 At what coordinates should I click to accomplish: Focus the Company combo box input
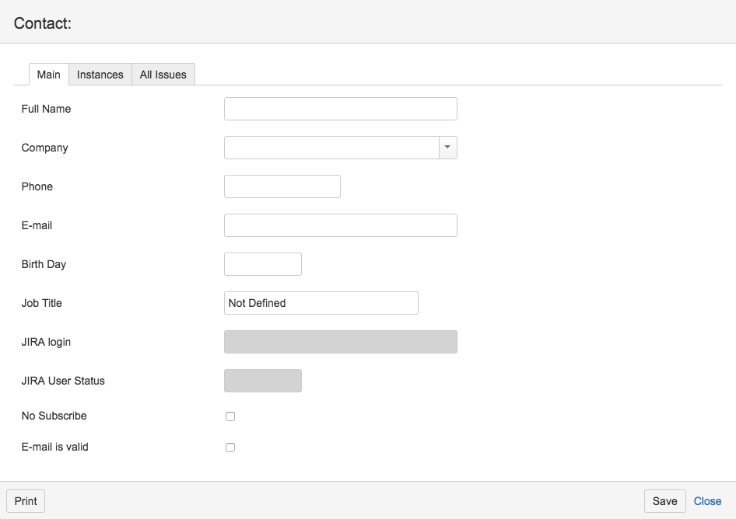[x=331, y=148]
